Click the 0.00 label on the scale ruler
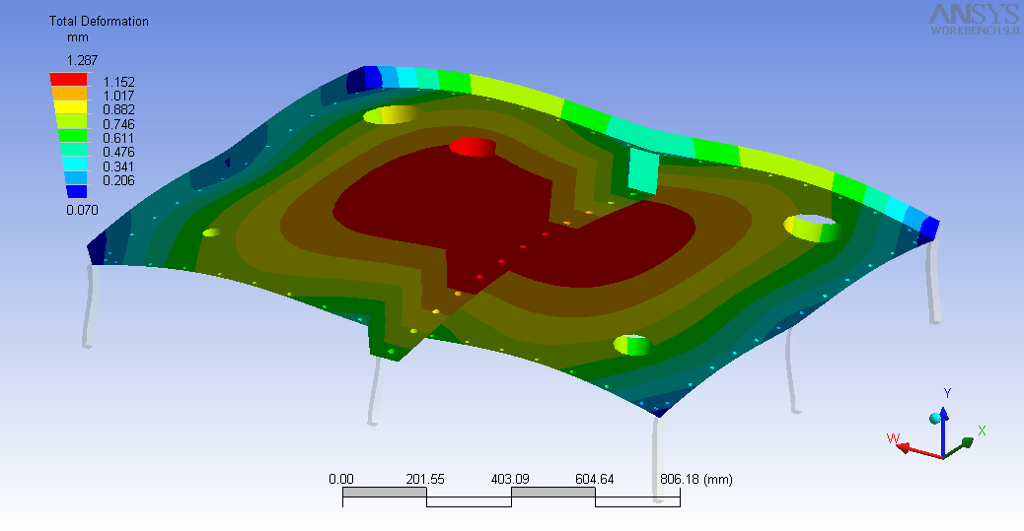The width and height of the screenshot is (1024, 531). coord(341,480)
